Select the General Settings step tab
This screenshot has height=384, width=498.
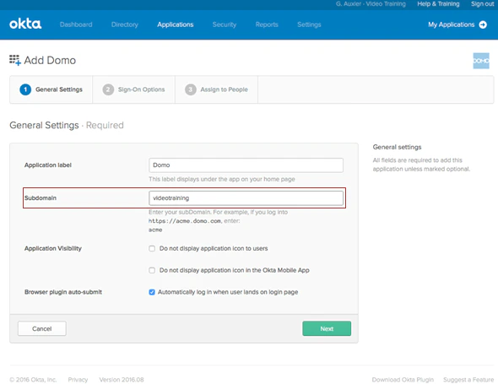coord(51,89)
